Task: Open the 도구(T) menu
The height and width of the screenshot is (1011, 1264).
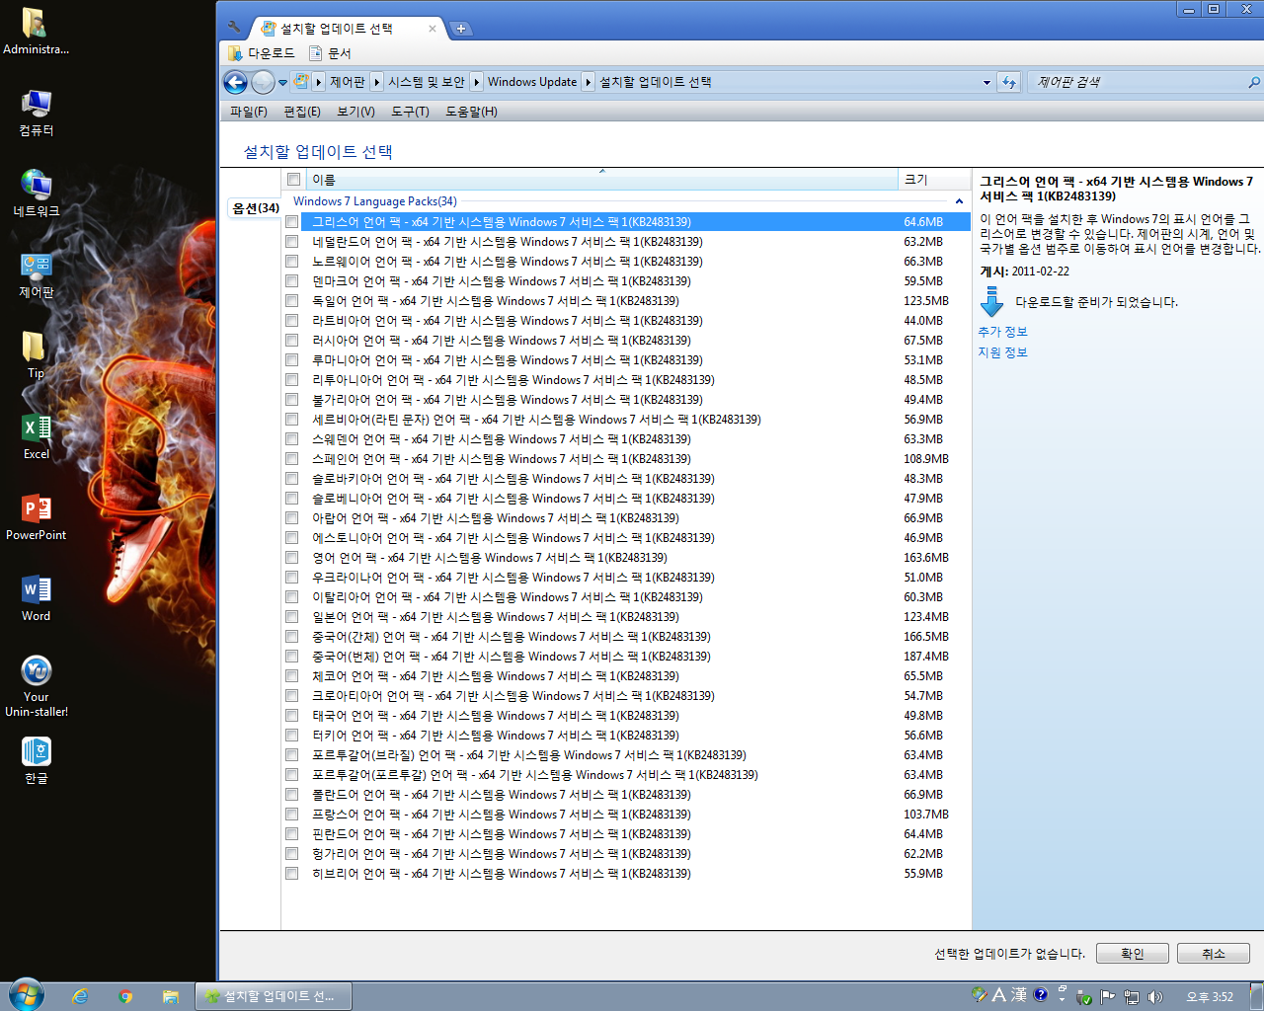Action: (x=410, y=112)
